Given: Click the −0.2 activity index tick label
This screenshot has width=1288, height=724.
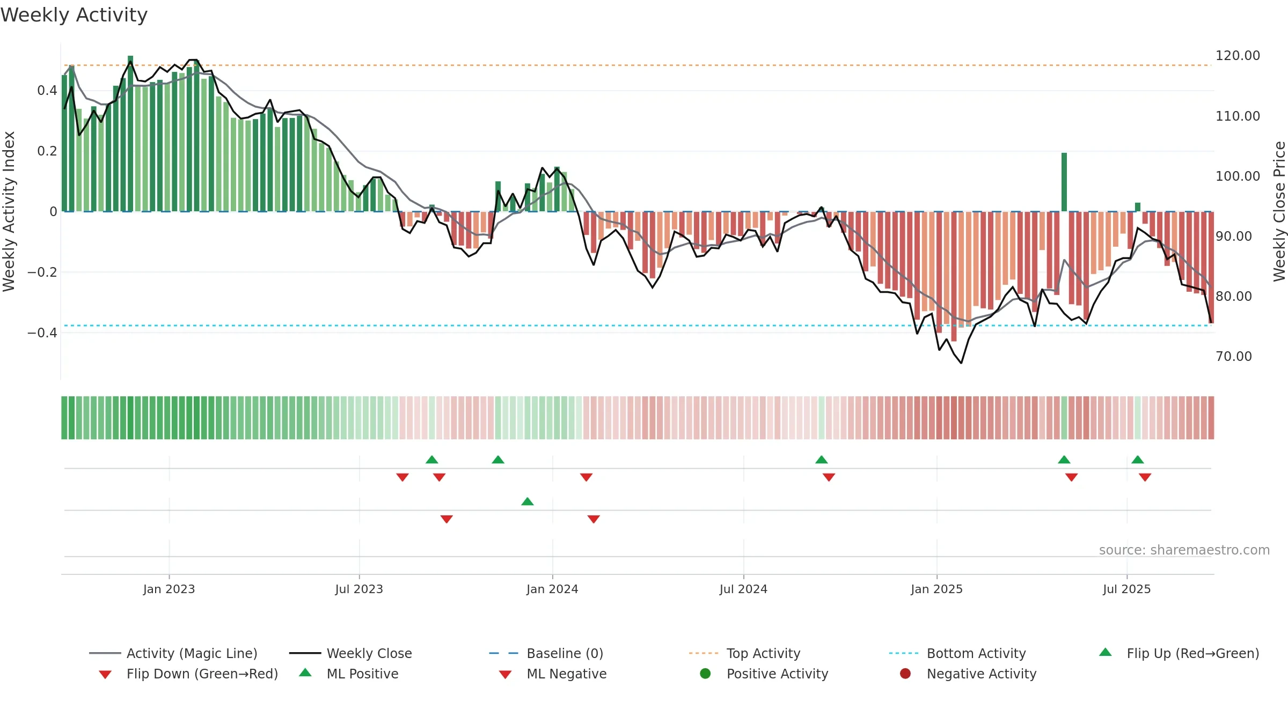Looking at the screenshot, I should [x=42, y=272].
